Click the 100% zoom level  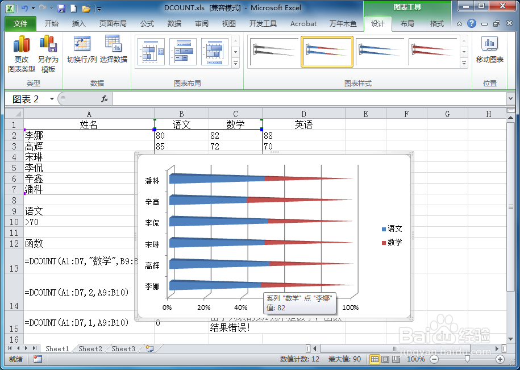416,359
